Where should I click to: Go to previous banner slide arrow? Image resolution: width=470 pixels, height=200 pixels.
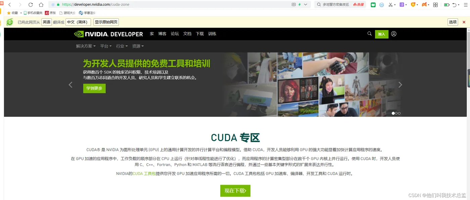pos(70,85)
